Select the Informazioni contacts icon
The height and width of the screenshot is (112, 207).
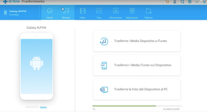[x=116, y=11]
